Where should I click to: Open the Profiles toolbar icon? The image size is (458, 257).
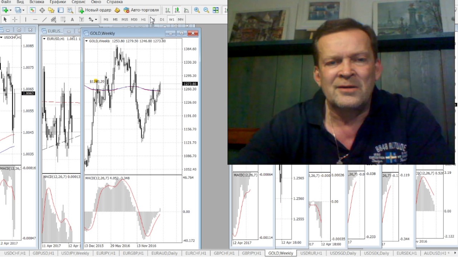tap(18, 10)
